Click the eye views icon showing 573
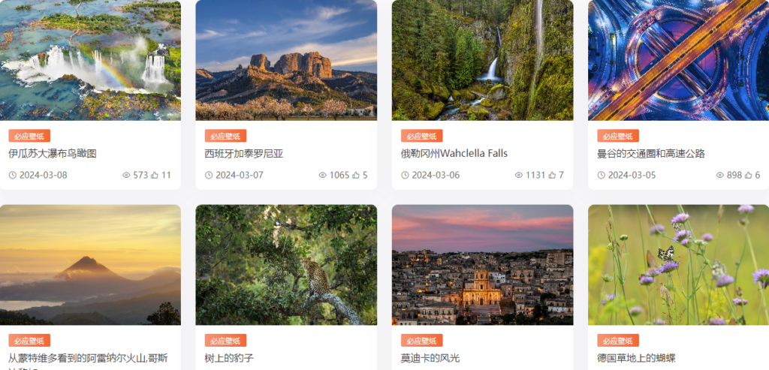This screenshot has width=769, height=370. click(x=126, y=175)
